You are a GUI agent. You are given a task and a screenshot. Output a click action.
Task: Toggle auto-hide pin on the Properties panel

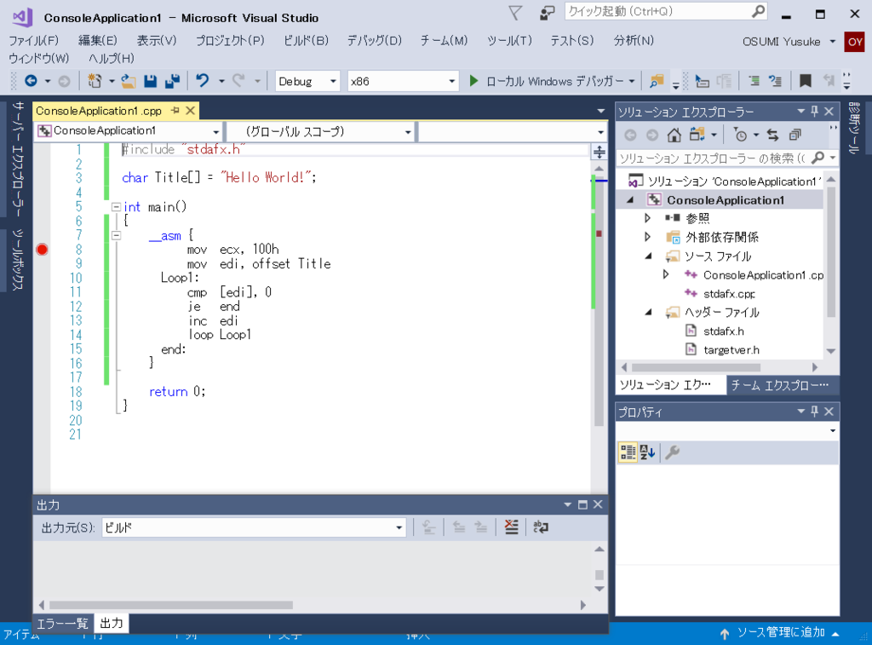coord(815,412)
